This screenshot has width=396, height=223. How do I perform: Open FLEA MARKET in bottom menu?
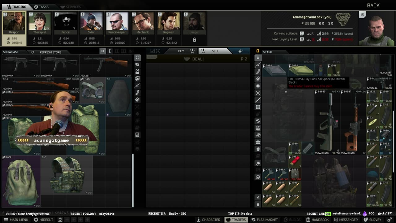pos(265,220)
